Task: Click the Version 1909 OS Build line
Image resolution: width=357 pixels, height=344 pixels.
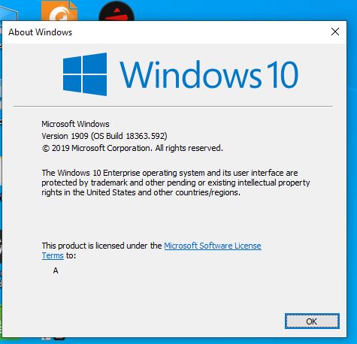Action: 104,136
